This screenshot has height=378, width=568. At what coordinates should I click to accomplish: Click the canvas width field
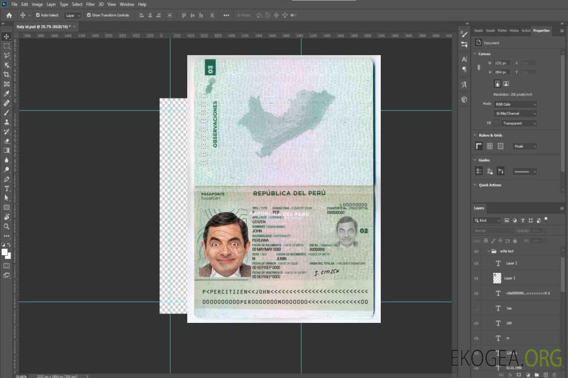(502, 63)
